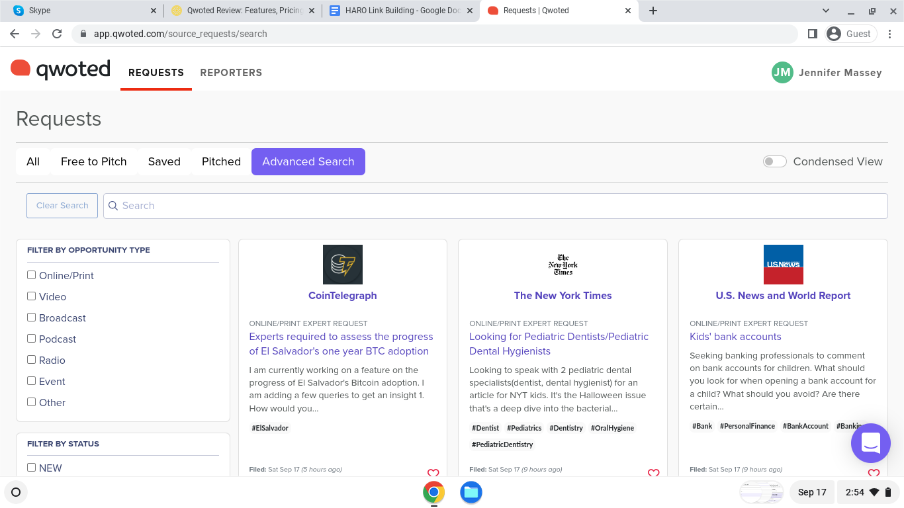This screenshot has width=904, height=508.
Task: Reload the Qwoted page
Action: (x=57, y=34)
